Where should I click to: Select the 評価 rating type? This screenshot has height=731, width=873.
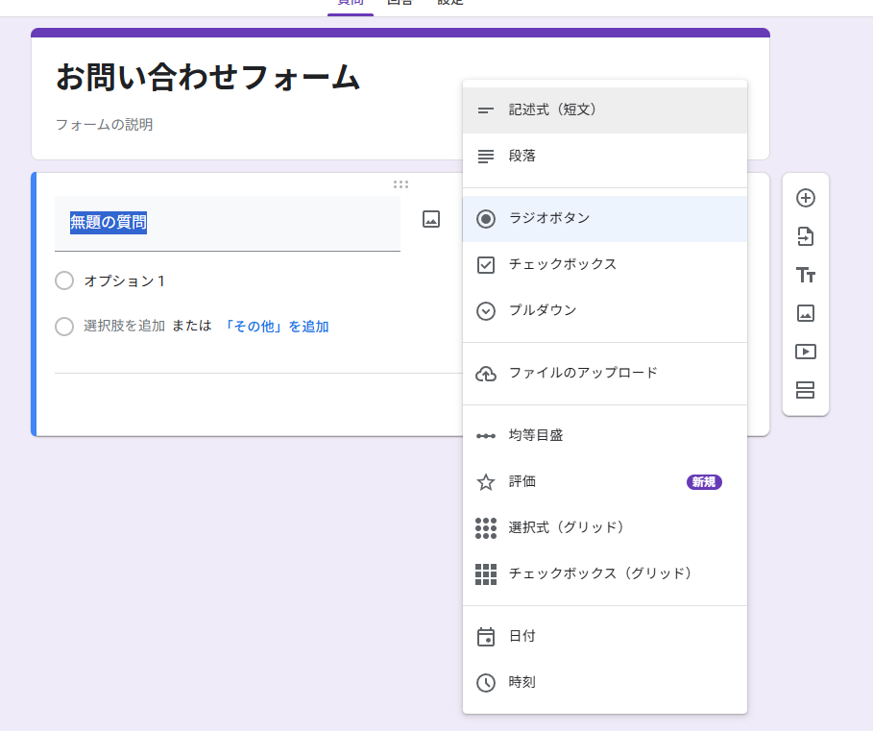click(x=605, y=482)
